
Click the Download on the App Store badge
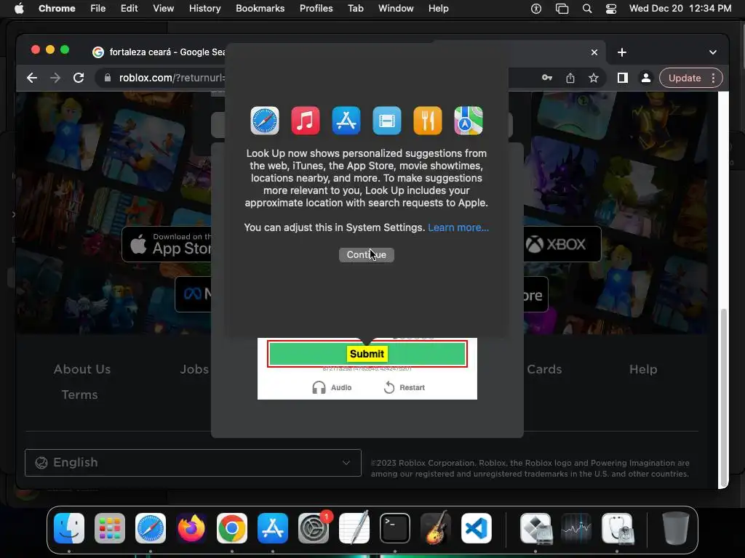167,244
